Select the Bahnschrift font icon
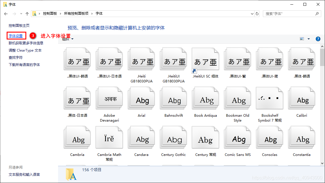This screenshot has width=325, height=183. point(174,98)
